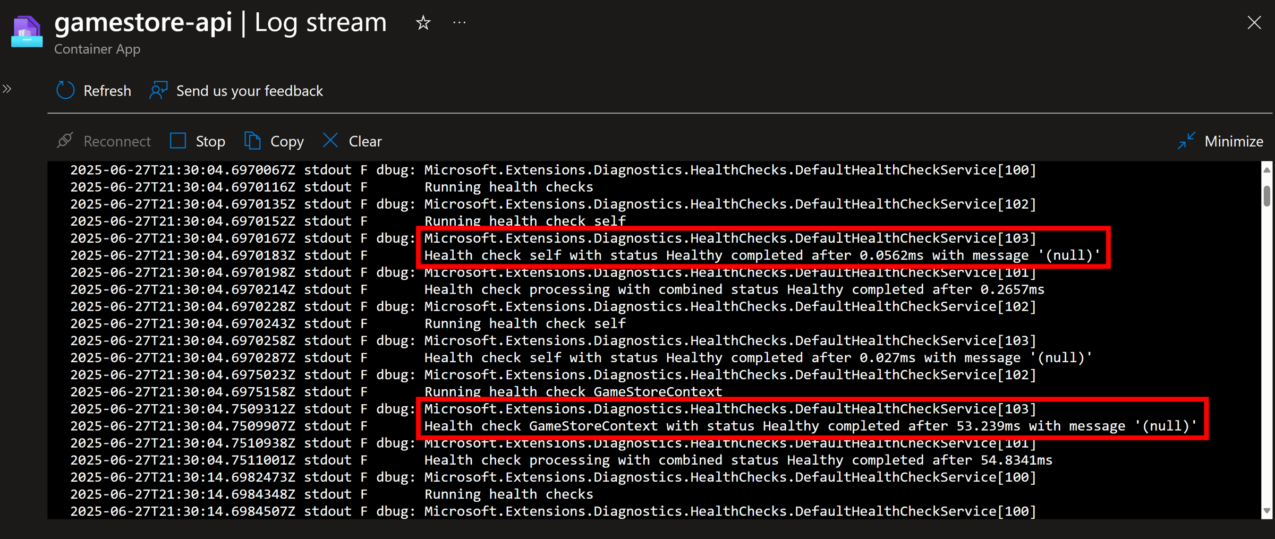Click 'Running health check GameStoreContext' line

(x=573, y=392)
